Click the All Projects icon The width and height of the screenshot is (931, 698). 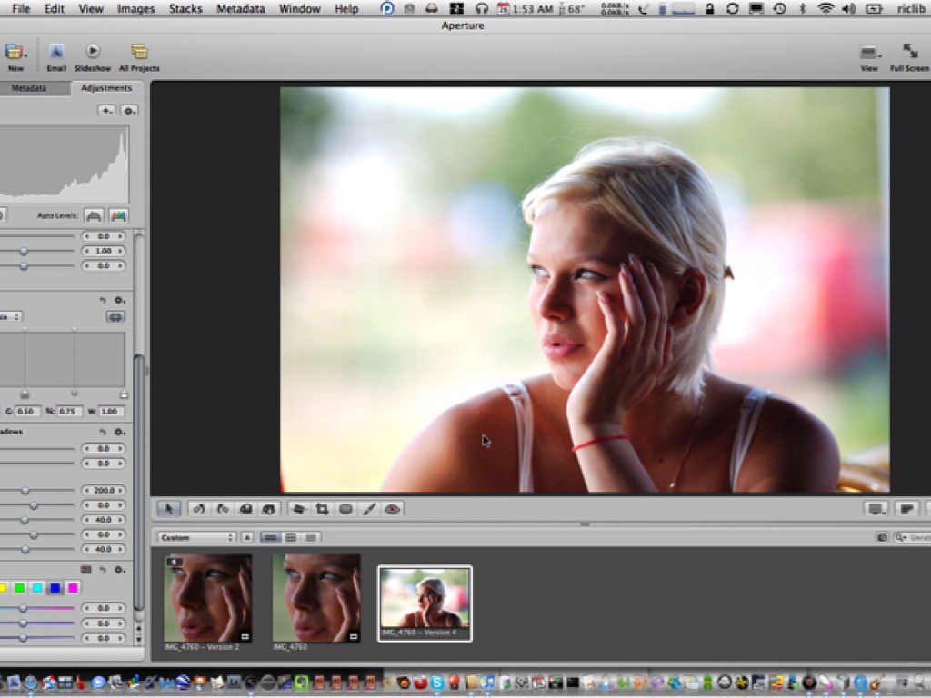(139, 52)
